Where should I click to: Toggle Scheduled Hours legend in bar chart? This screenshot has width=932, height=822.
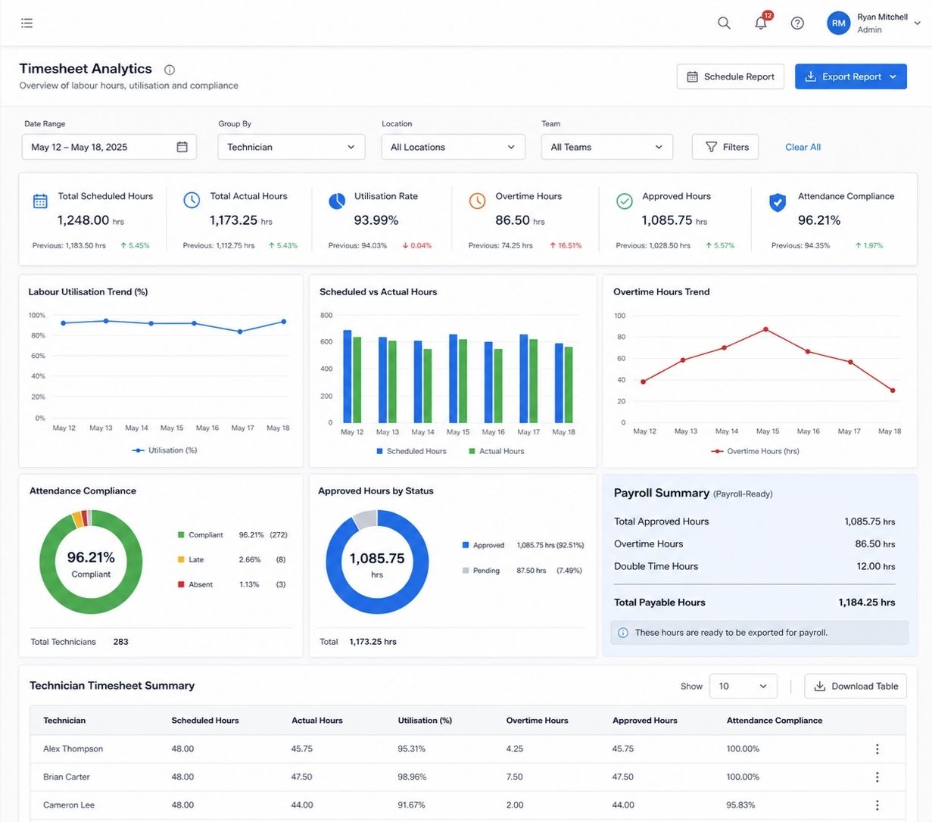411,451
